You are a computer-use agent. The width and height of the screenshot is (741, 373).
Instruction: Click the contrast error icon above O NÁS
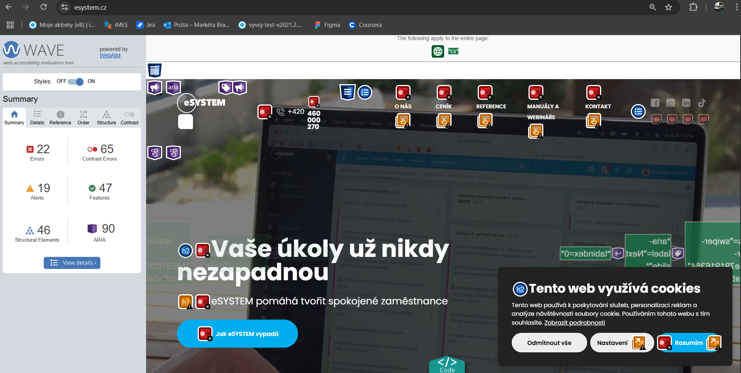coord(403,93)
